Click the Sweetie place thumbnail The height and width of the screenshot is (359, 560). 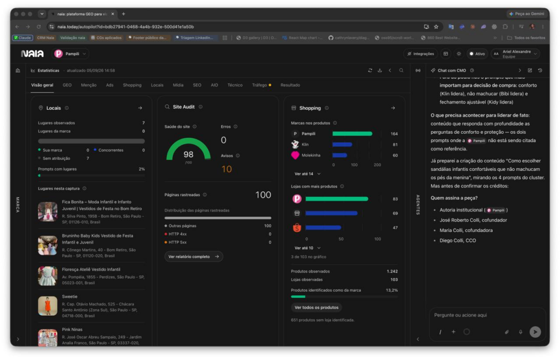[x=48, y=306]
